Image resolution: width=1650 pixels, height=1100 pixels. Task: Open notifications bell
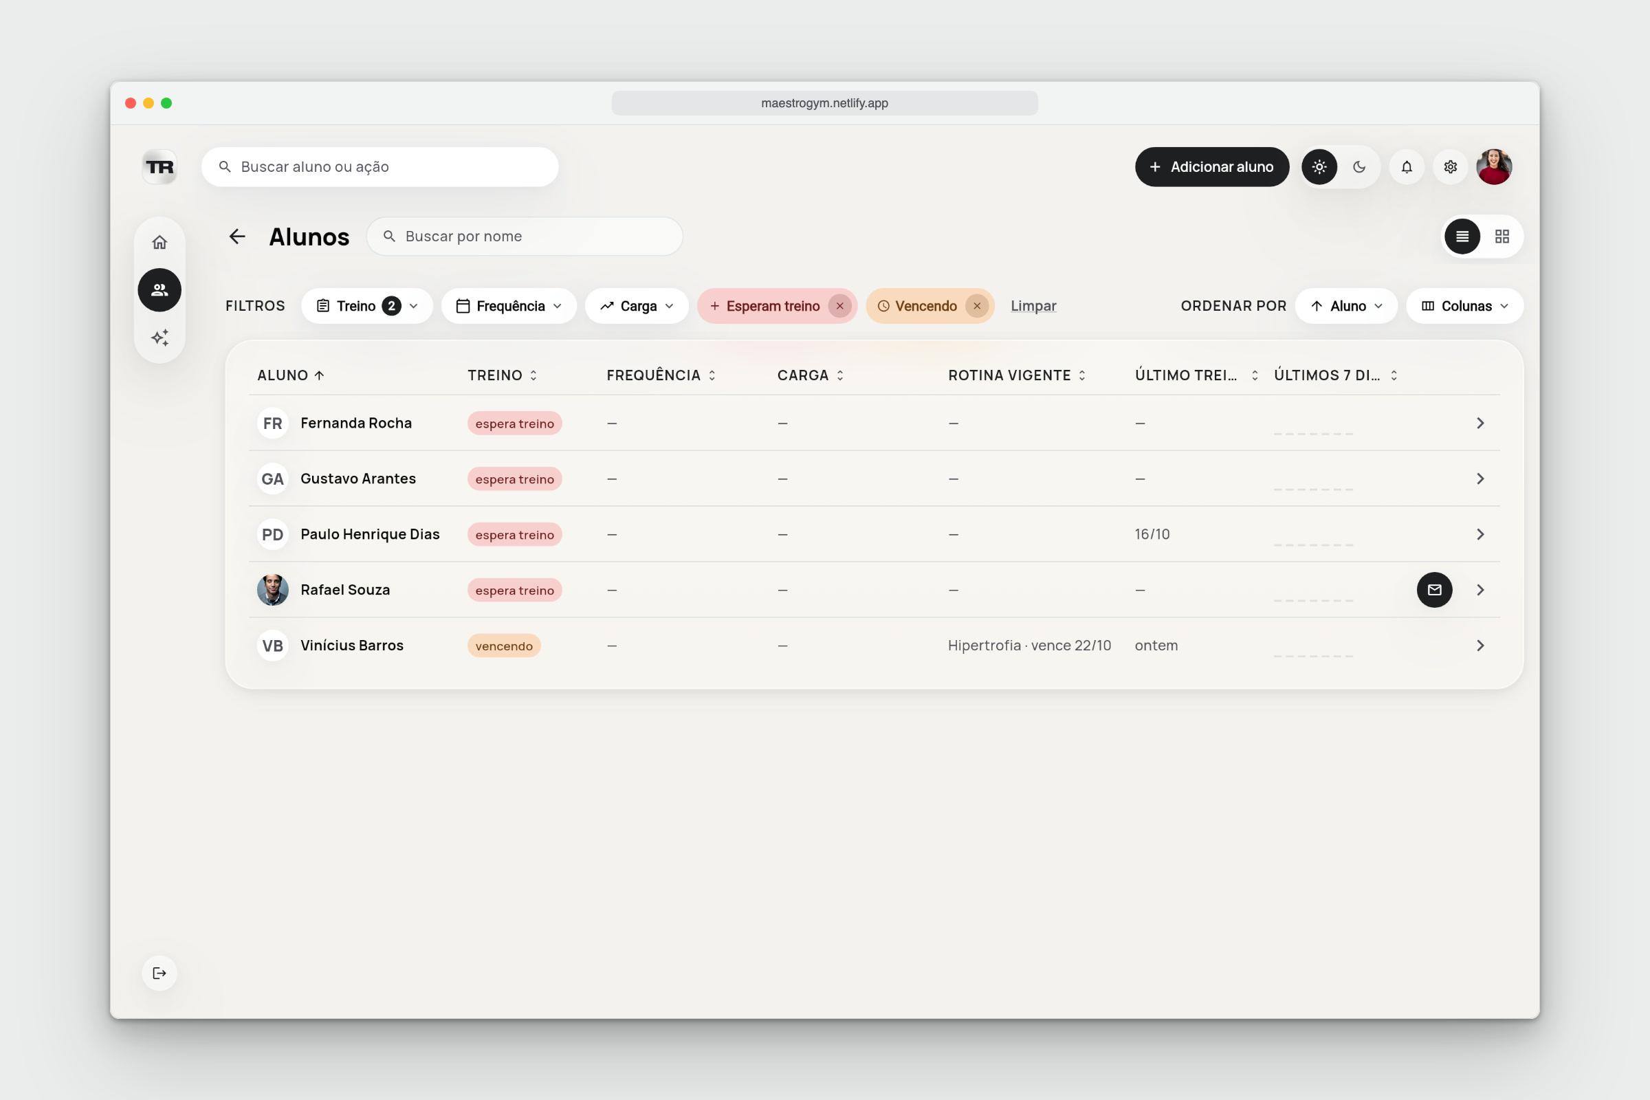1407,167
